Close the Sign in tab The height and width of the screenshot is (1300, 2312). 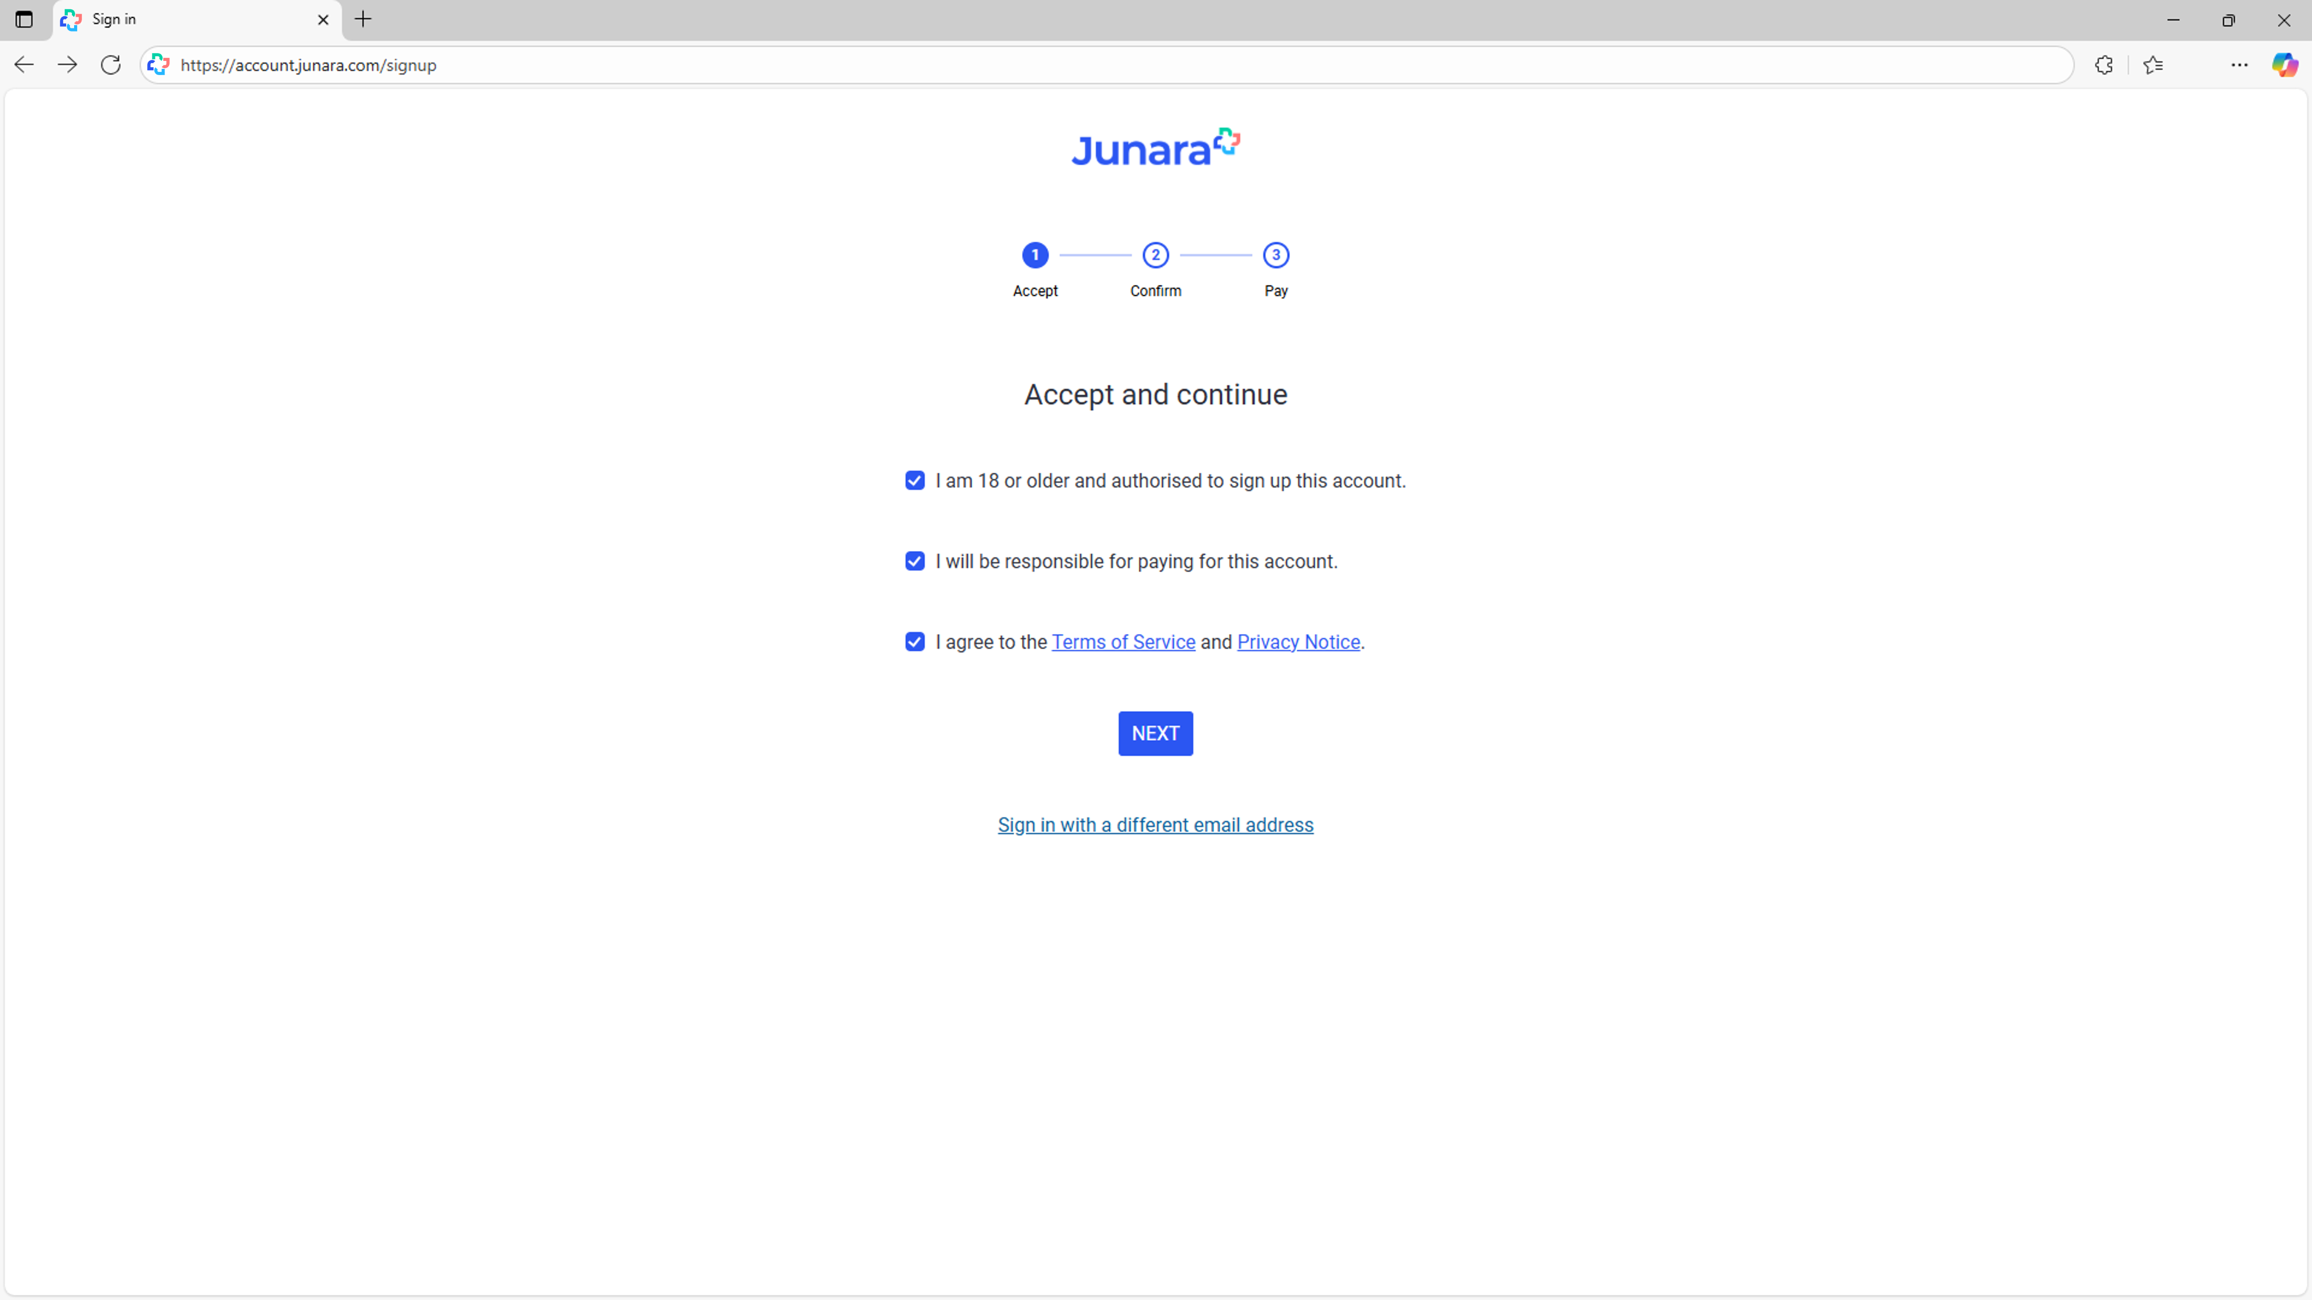[x=323, y=19]
